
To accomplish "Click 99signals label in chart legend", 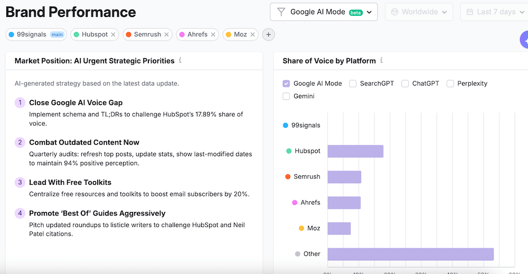I will [306, 125].
